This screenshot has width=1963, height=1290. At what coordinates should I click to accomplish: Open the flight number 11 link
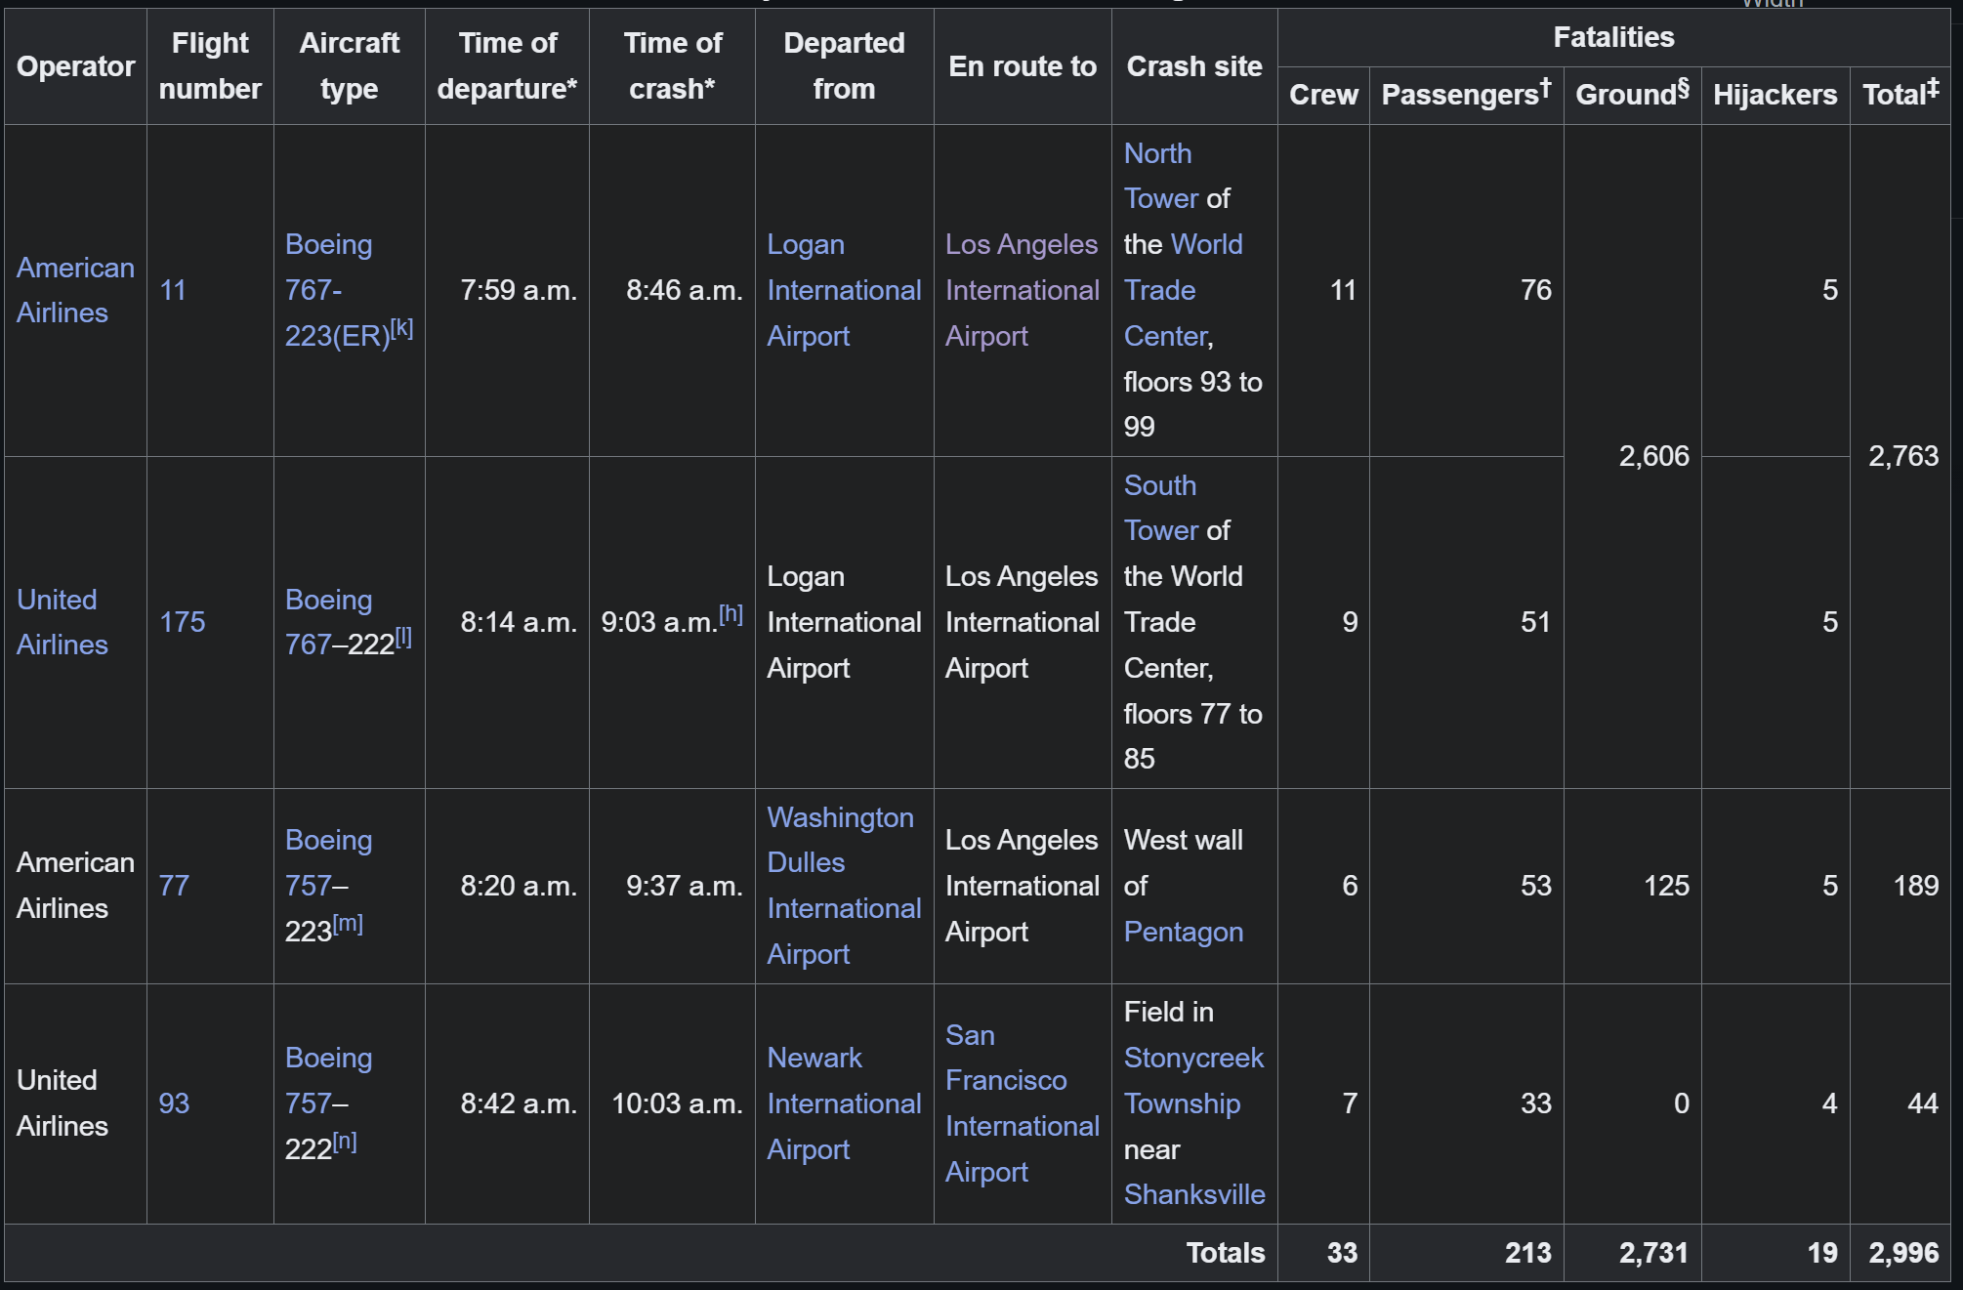173,290
